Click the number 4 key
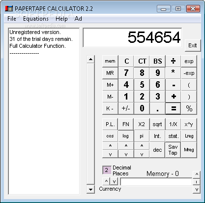 pyautogui.click(x=126, y=85)
